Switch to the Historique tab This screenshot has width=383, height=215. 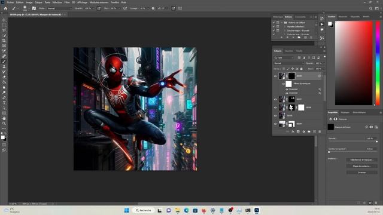[278, 17]
